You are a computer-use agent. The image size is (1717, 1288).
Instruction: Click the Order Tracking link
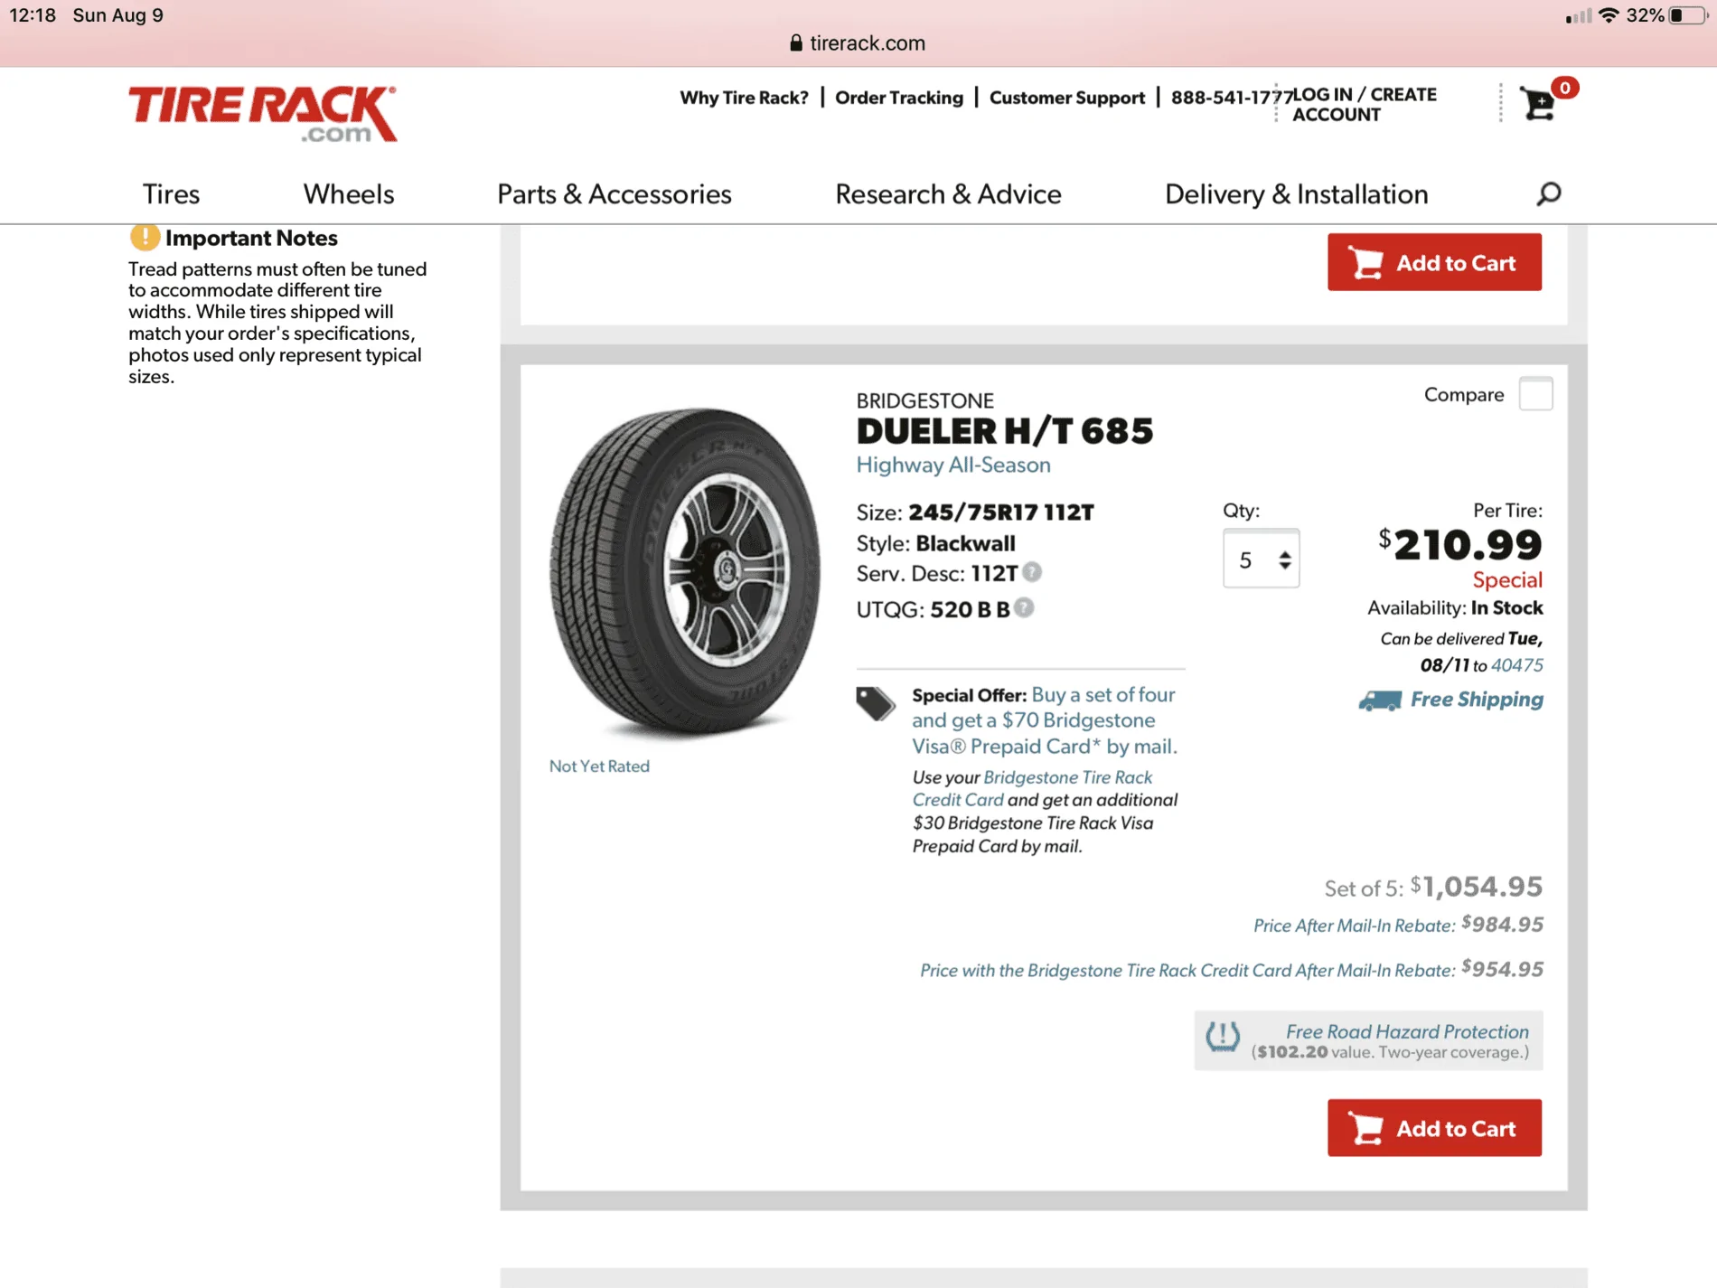pos(899,98)
